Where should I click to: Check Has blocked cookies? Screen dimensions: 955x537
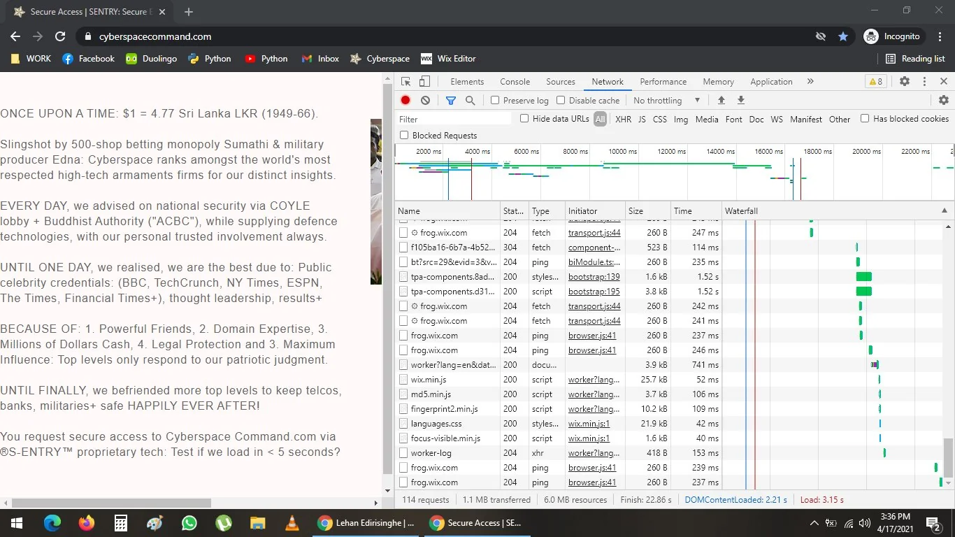(x=865, y=119)
